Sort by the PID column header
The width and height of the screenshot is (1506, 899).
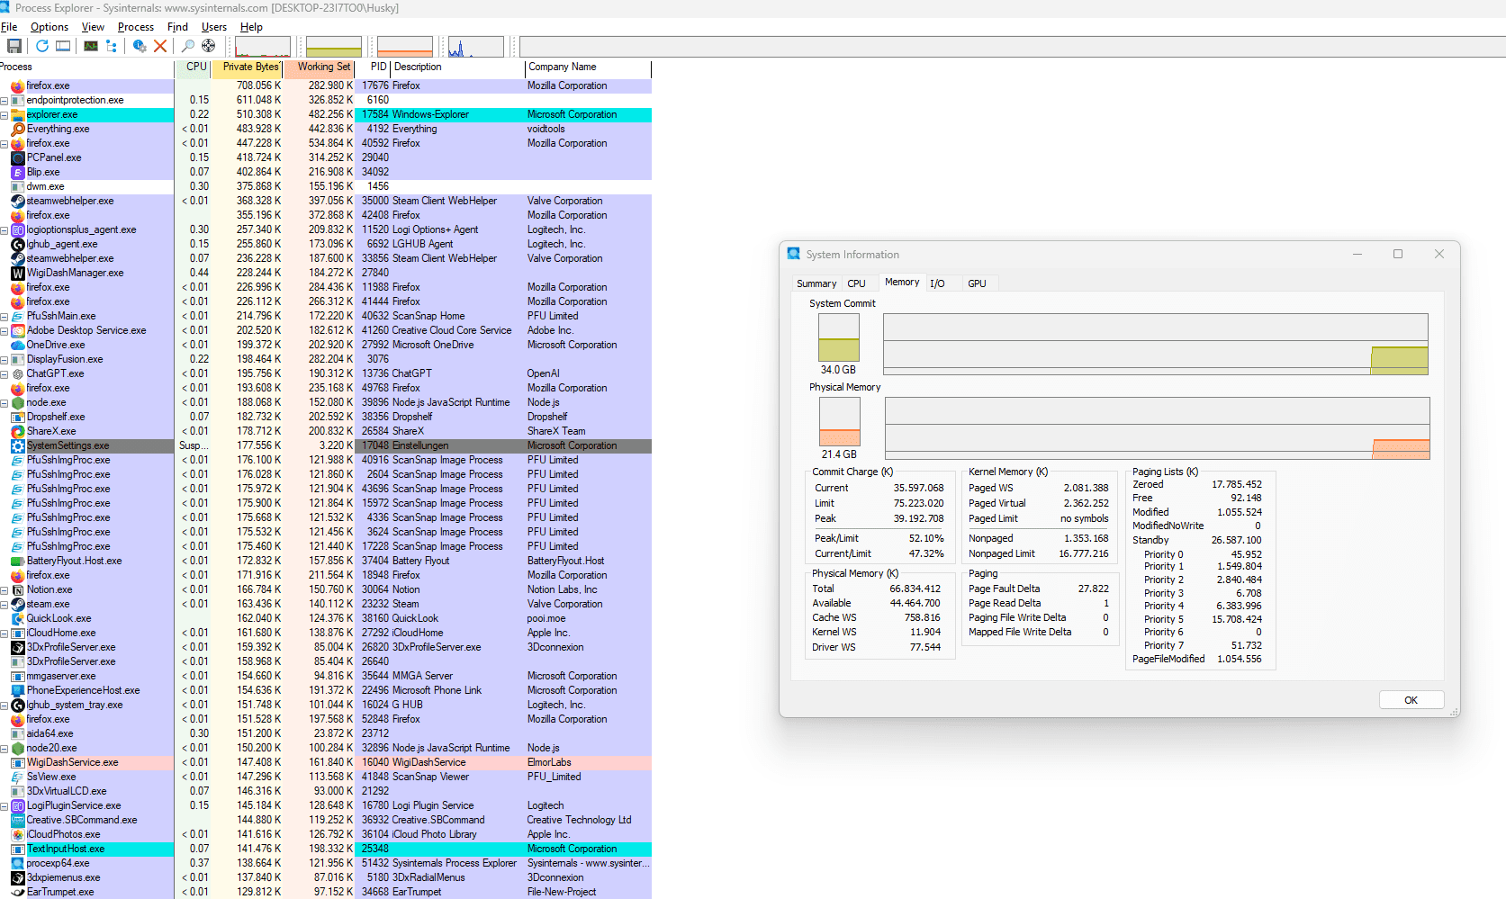click(x=374, y=67)
